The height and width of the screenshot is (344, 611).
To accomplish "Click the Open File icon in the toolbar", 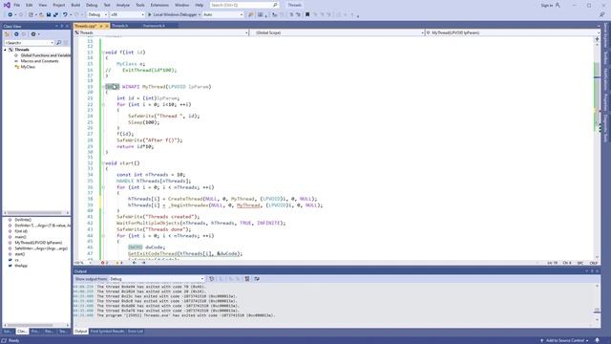I will (41, 14).
